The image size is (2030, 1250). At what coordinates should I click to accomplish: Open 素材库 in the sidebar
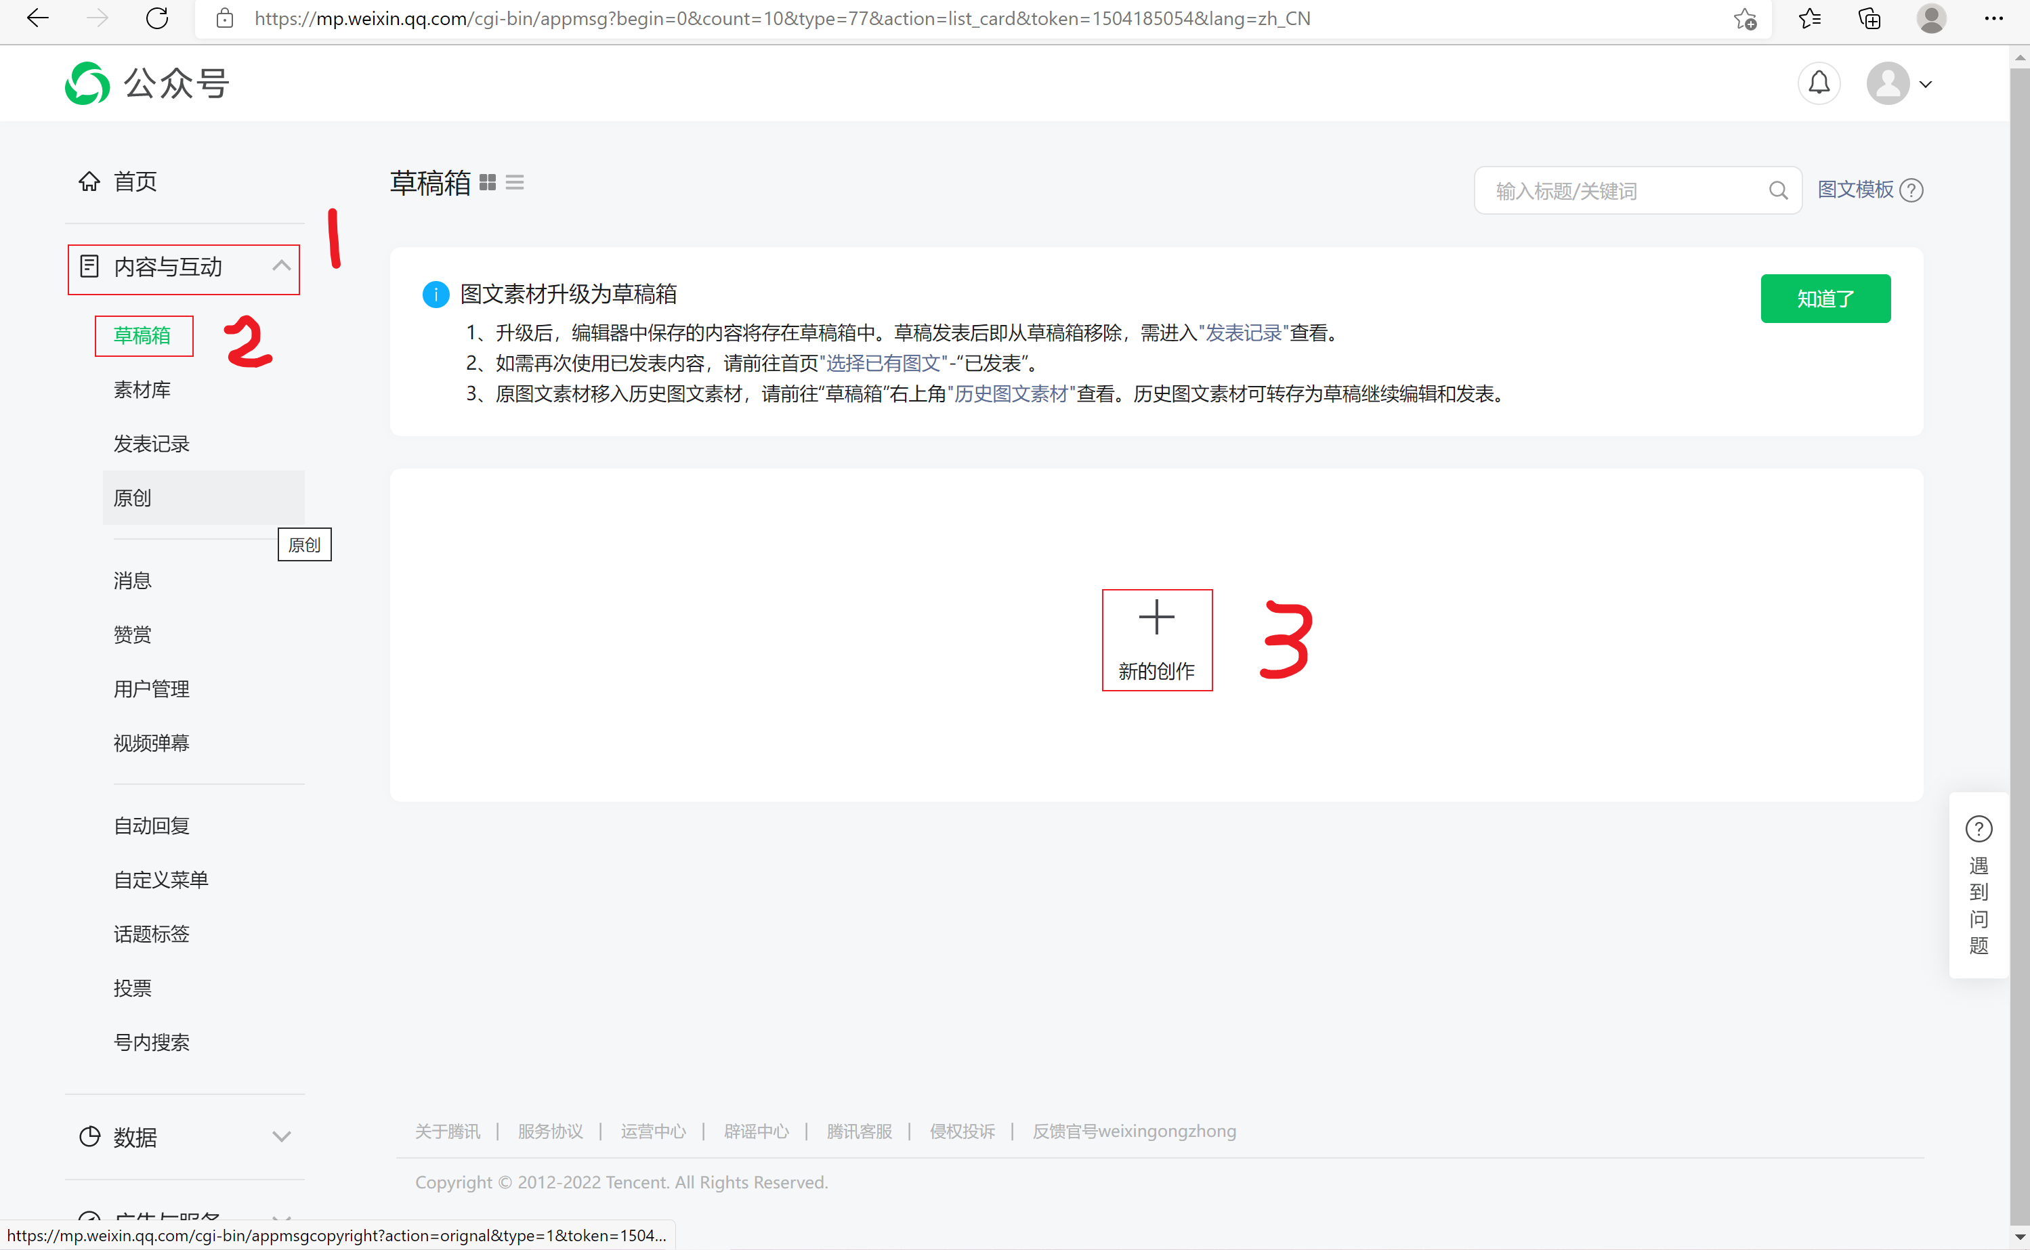(142, 389)
